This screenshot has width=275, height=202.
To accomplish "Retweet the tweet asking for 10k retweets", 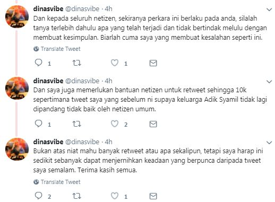I will click(77, 124).
